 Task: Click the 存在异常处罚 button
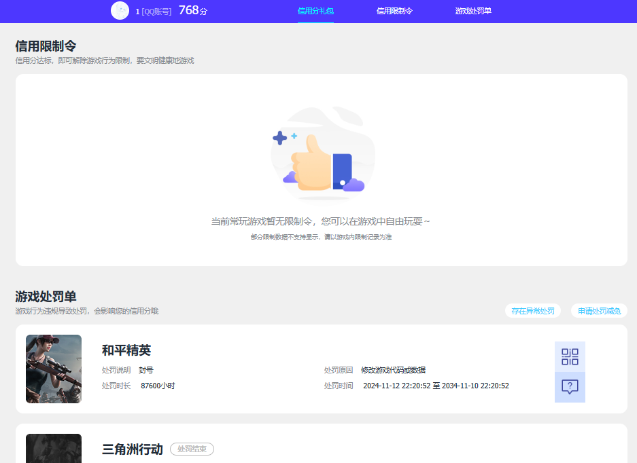point(532,311)
